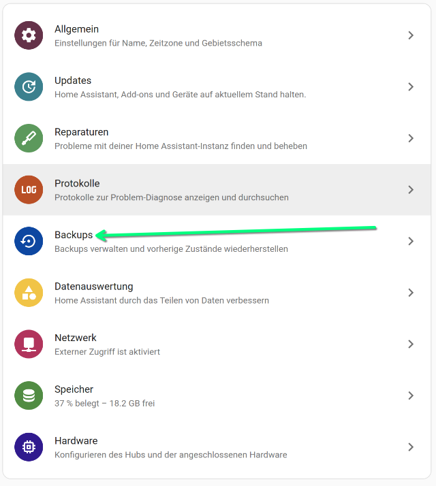The height and width of the screenshot is (486, 436).
Task: Click the orange LOG Protokolle icon
Action: click(x=29, y=190)
